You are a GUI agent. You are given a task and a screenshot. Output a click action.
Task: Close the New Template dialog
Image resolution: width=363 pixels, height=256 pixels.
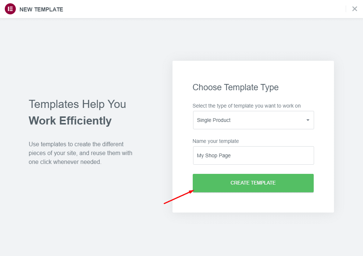click(x=355, y=9)
